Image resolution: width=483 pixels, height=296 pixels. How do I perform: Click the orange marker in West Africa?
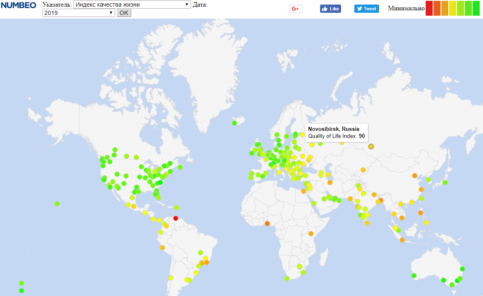click(x=267, y=224)
